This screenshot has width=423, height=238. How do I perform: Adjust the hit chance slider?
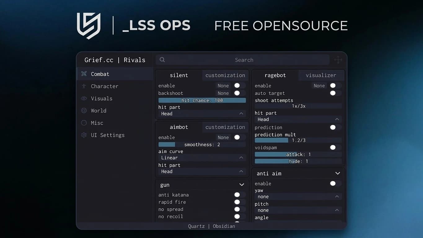pyautogui.click(x=202, y=100)
